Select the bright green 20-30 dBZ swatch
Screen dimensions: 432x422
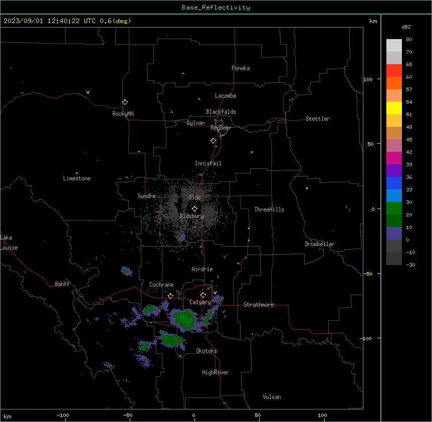pyautogui.click(x=394, y=208)
